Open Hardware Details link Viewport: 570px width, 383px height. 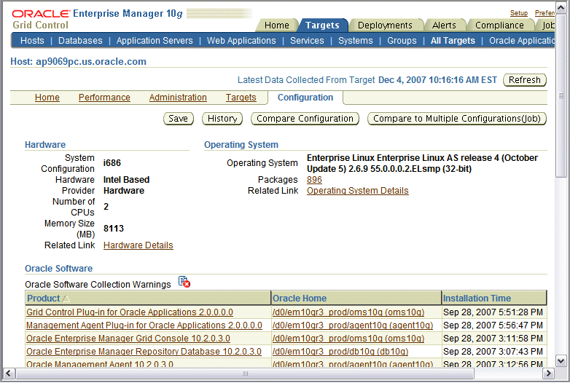pyautogui.click(x=138, y=245)
